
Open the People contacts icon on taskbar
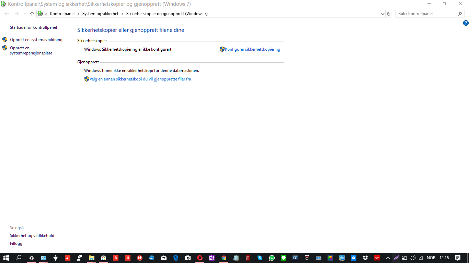tap(80, 258)
